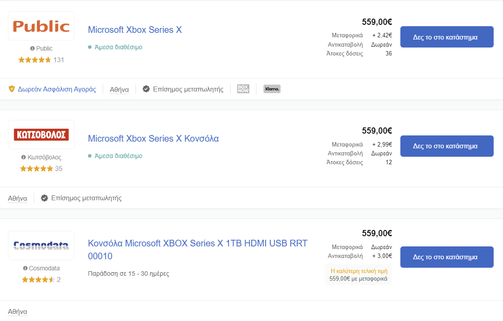Open Cosmodata star rating with 2 reviews
This screenshot has width=503, height=321.
click(x=41, y=280)
